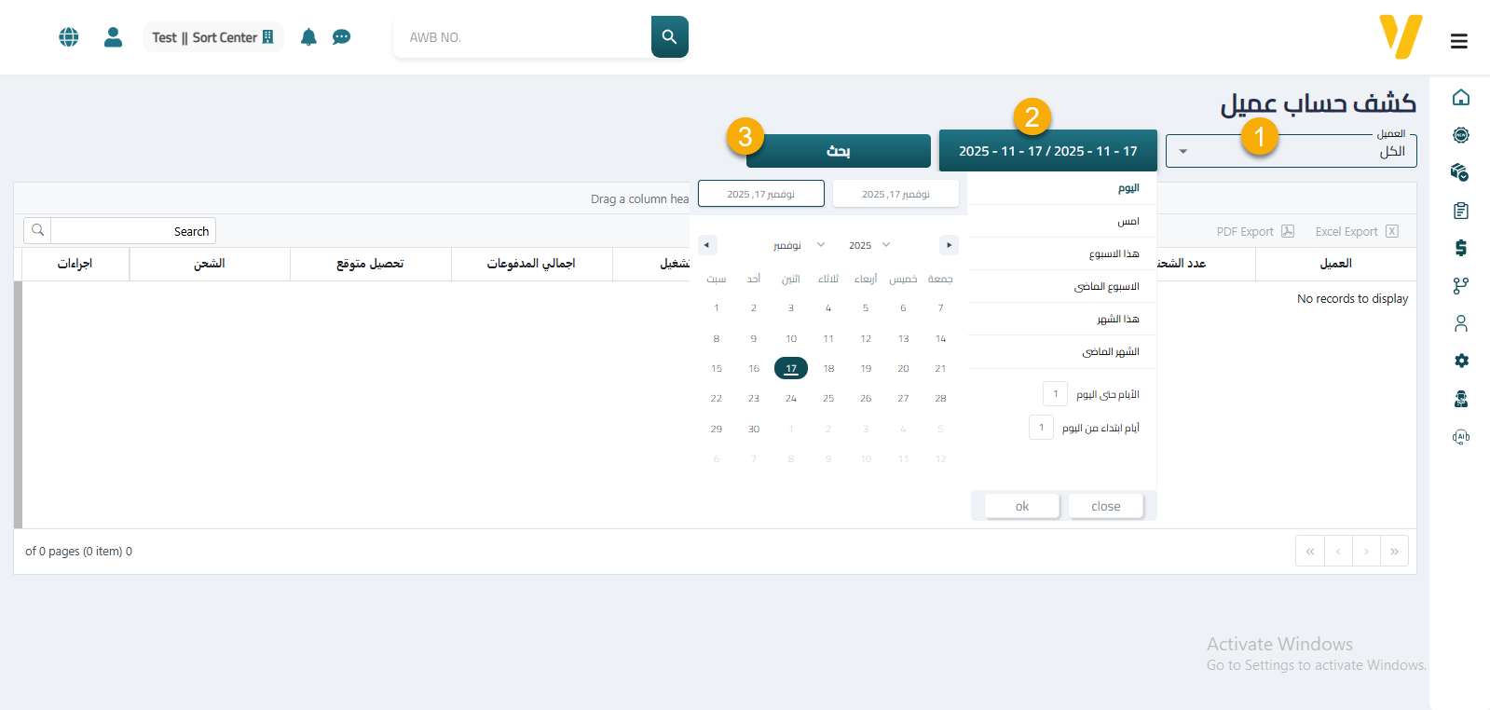
Task: Open the month dropdown showing نوفمبر
Action: [x=798, y=245]
